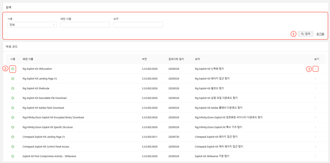Open more menu for Exploit-Kit StrReverse row
The image size is (330, 163).
click(315, 156)
